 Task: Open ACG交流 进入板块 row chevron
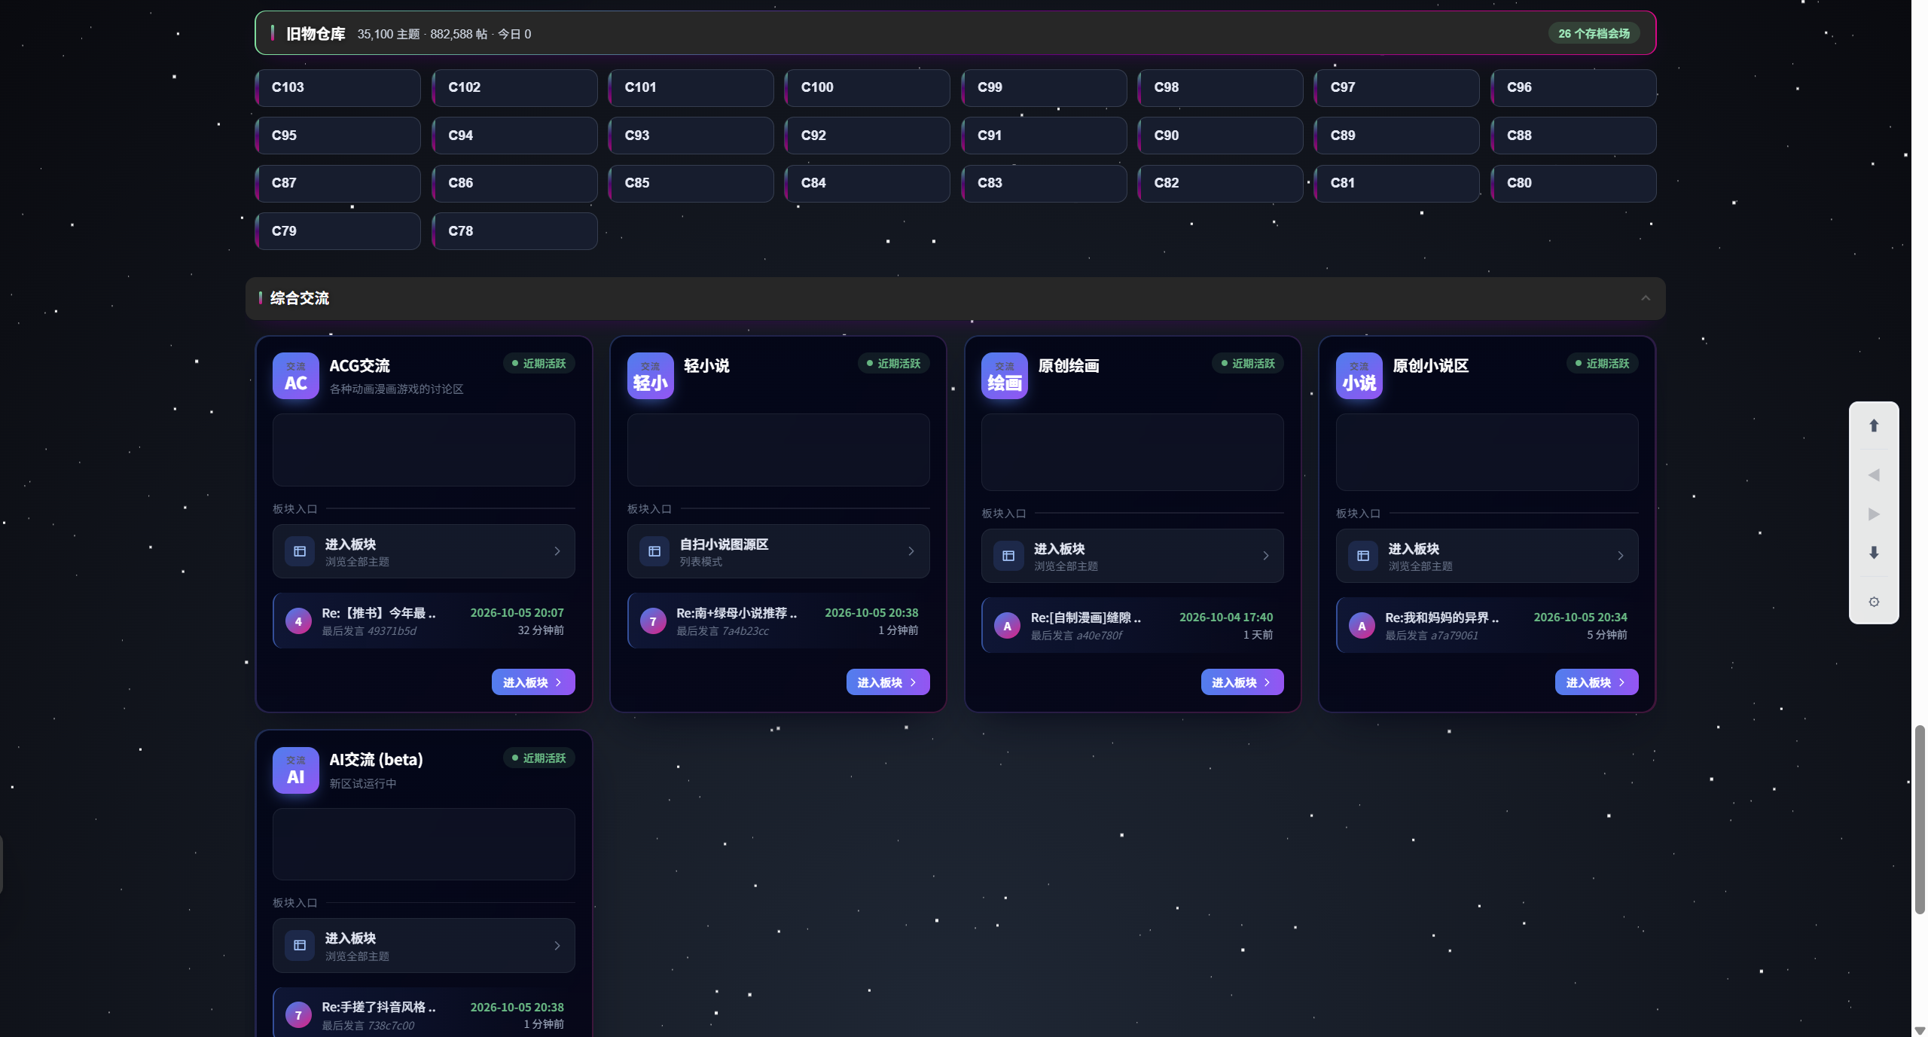[557, 551]
